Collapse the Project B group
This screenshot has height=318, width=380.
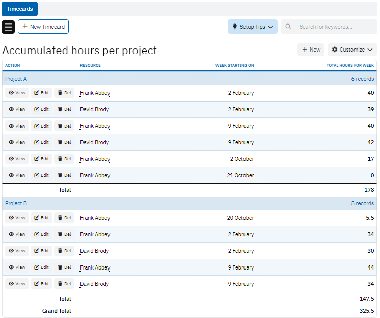click(16, 203)
